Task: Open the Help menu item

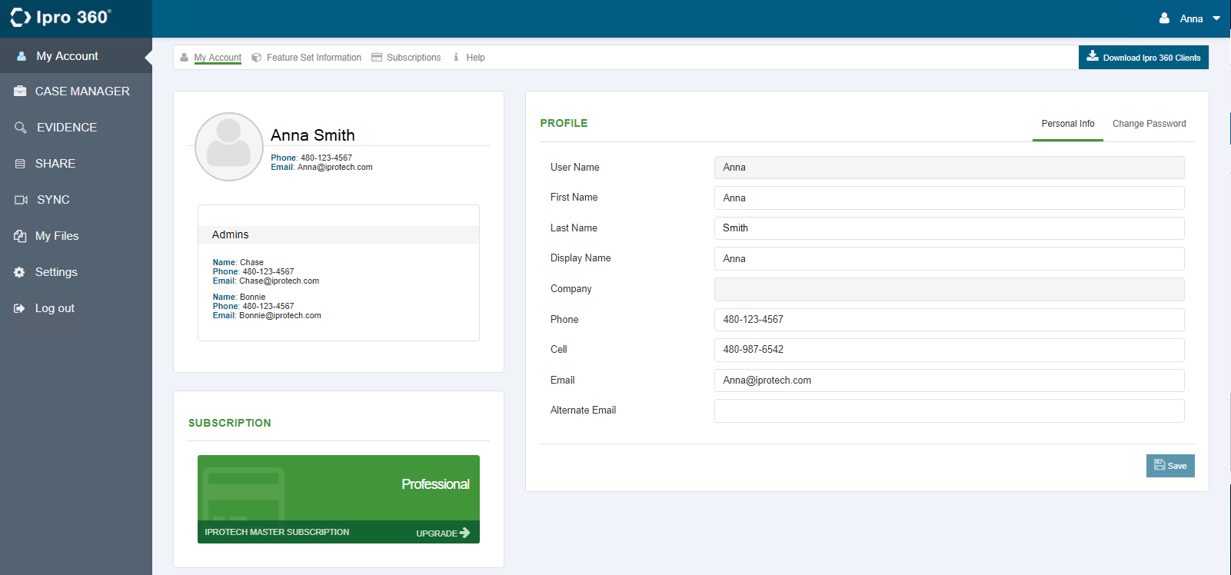Action: pyautogui.click(x=475, y=58)
